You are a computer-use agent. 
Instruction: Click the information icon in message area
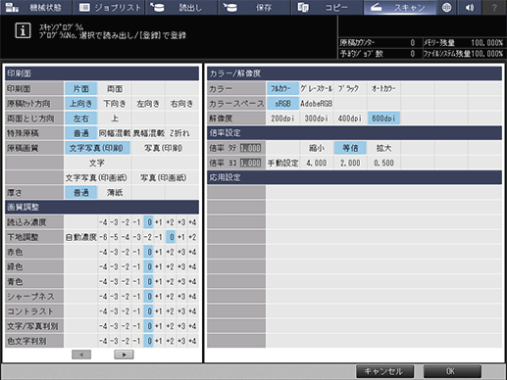point(23,30)
